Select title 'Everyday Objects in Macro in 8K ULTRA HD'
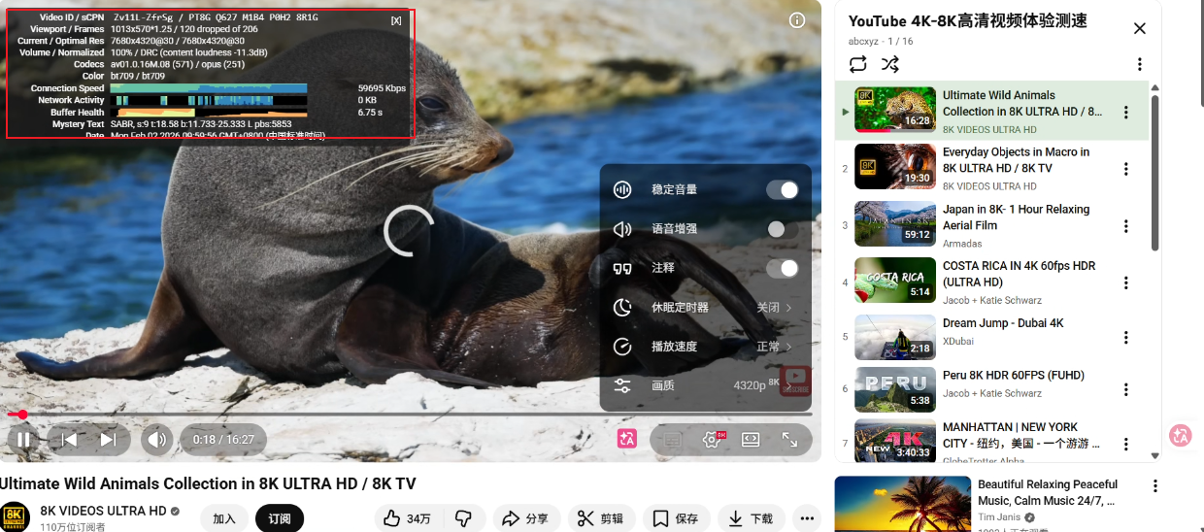The height and width of the screenshot is (532, 1204). pos(1017,160)
